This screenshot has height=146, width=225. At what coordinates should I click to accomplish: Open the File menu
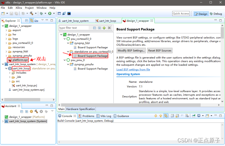point(3,8)
